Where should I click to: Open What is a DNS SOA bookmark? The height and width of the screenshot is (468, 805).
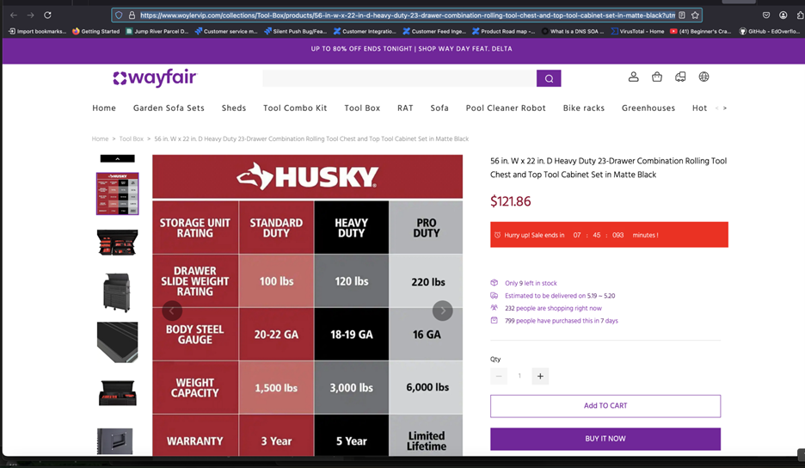[x=573, y=31]
